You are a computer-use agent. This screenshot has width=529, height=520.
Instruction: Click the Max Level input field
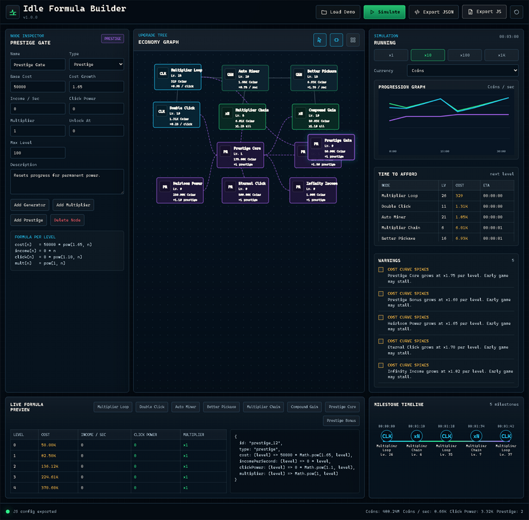pos(38,153)
